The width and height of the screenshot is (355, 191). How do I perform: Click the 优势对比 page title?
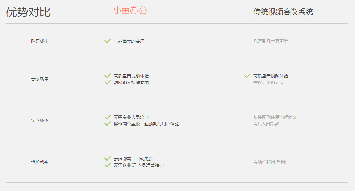[28, 12]
